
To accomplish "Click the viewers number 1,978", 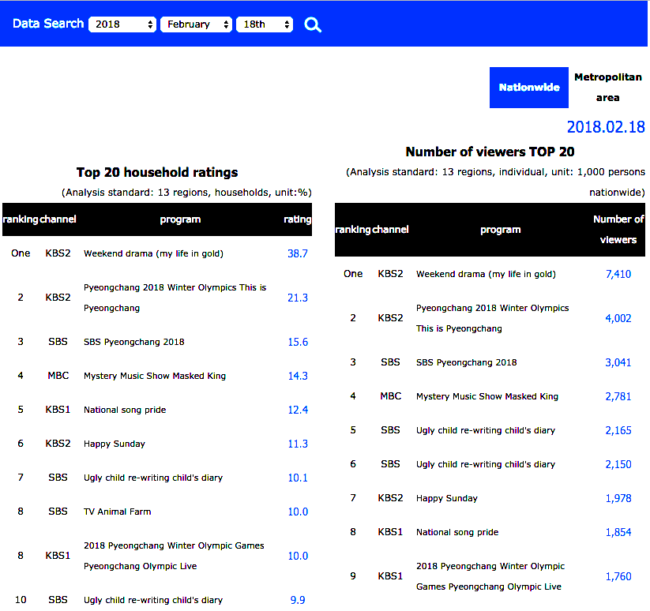I will coord(618,499).
